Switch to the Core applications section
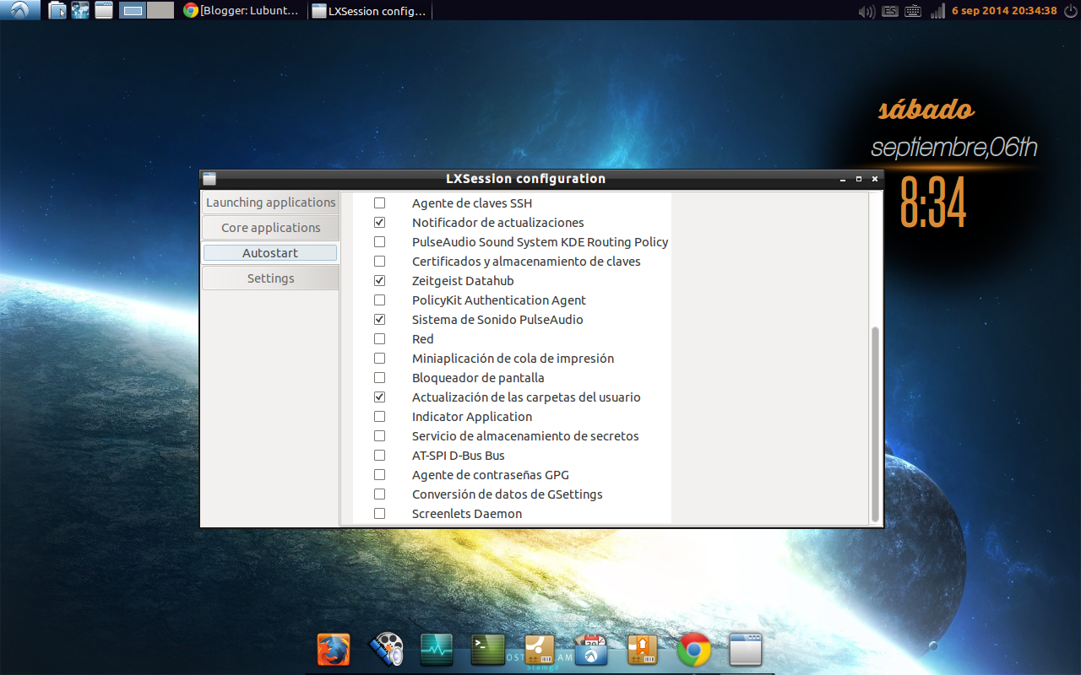 tap(269, 227)
